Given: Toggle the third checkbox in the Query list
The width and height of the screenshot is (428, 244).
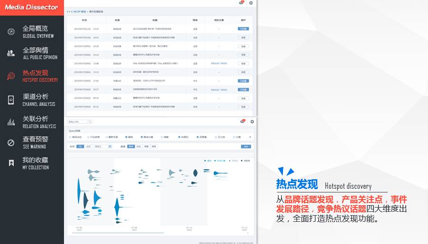Looking at the screenshot, I should point(107,137).
